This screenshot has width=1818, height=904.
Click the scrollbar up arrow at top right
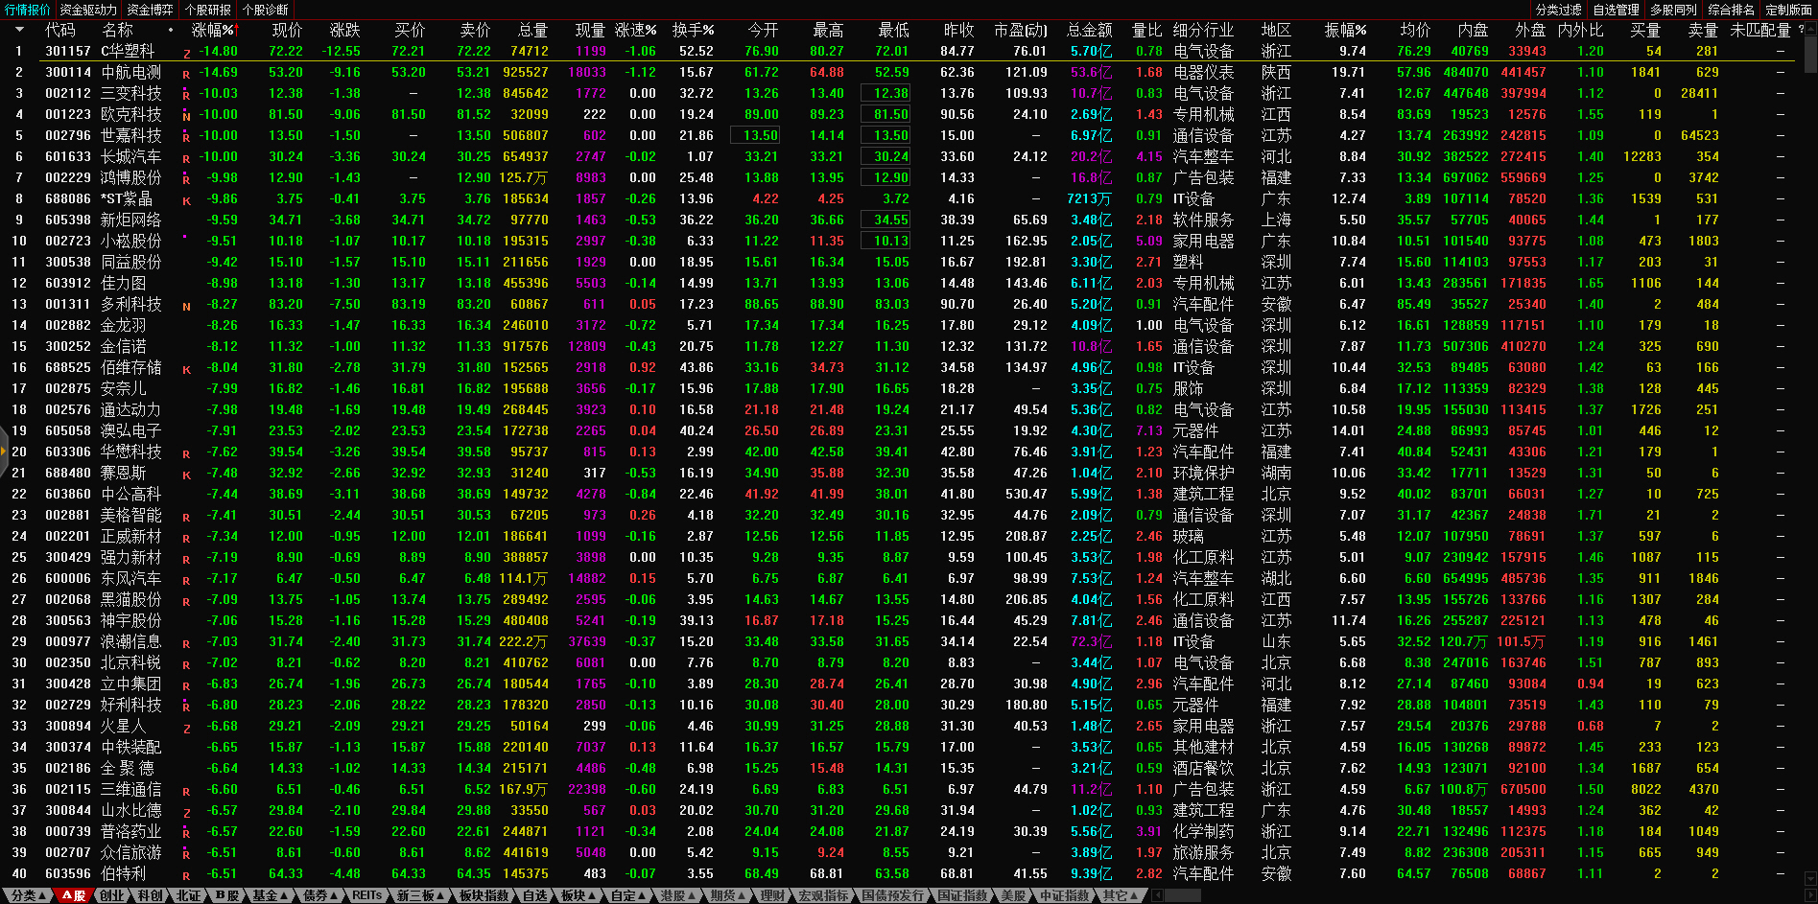[x=1810, y=30]
